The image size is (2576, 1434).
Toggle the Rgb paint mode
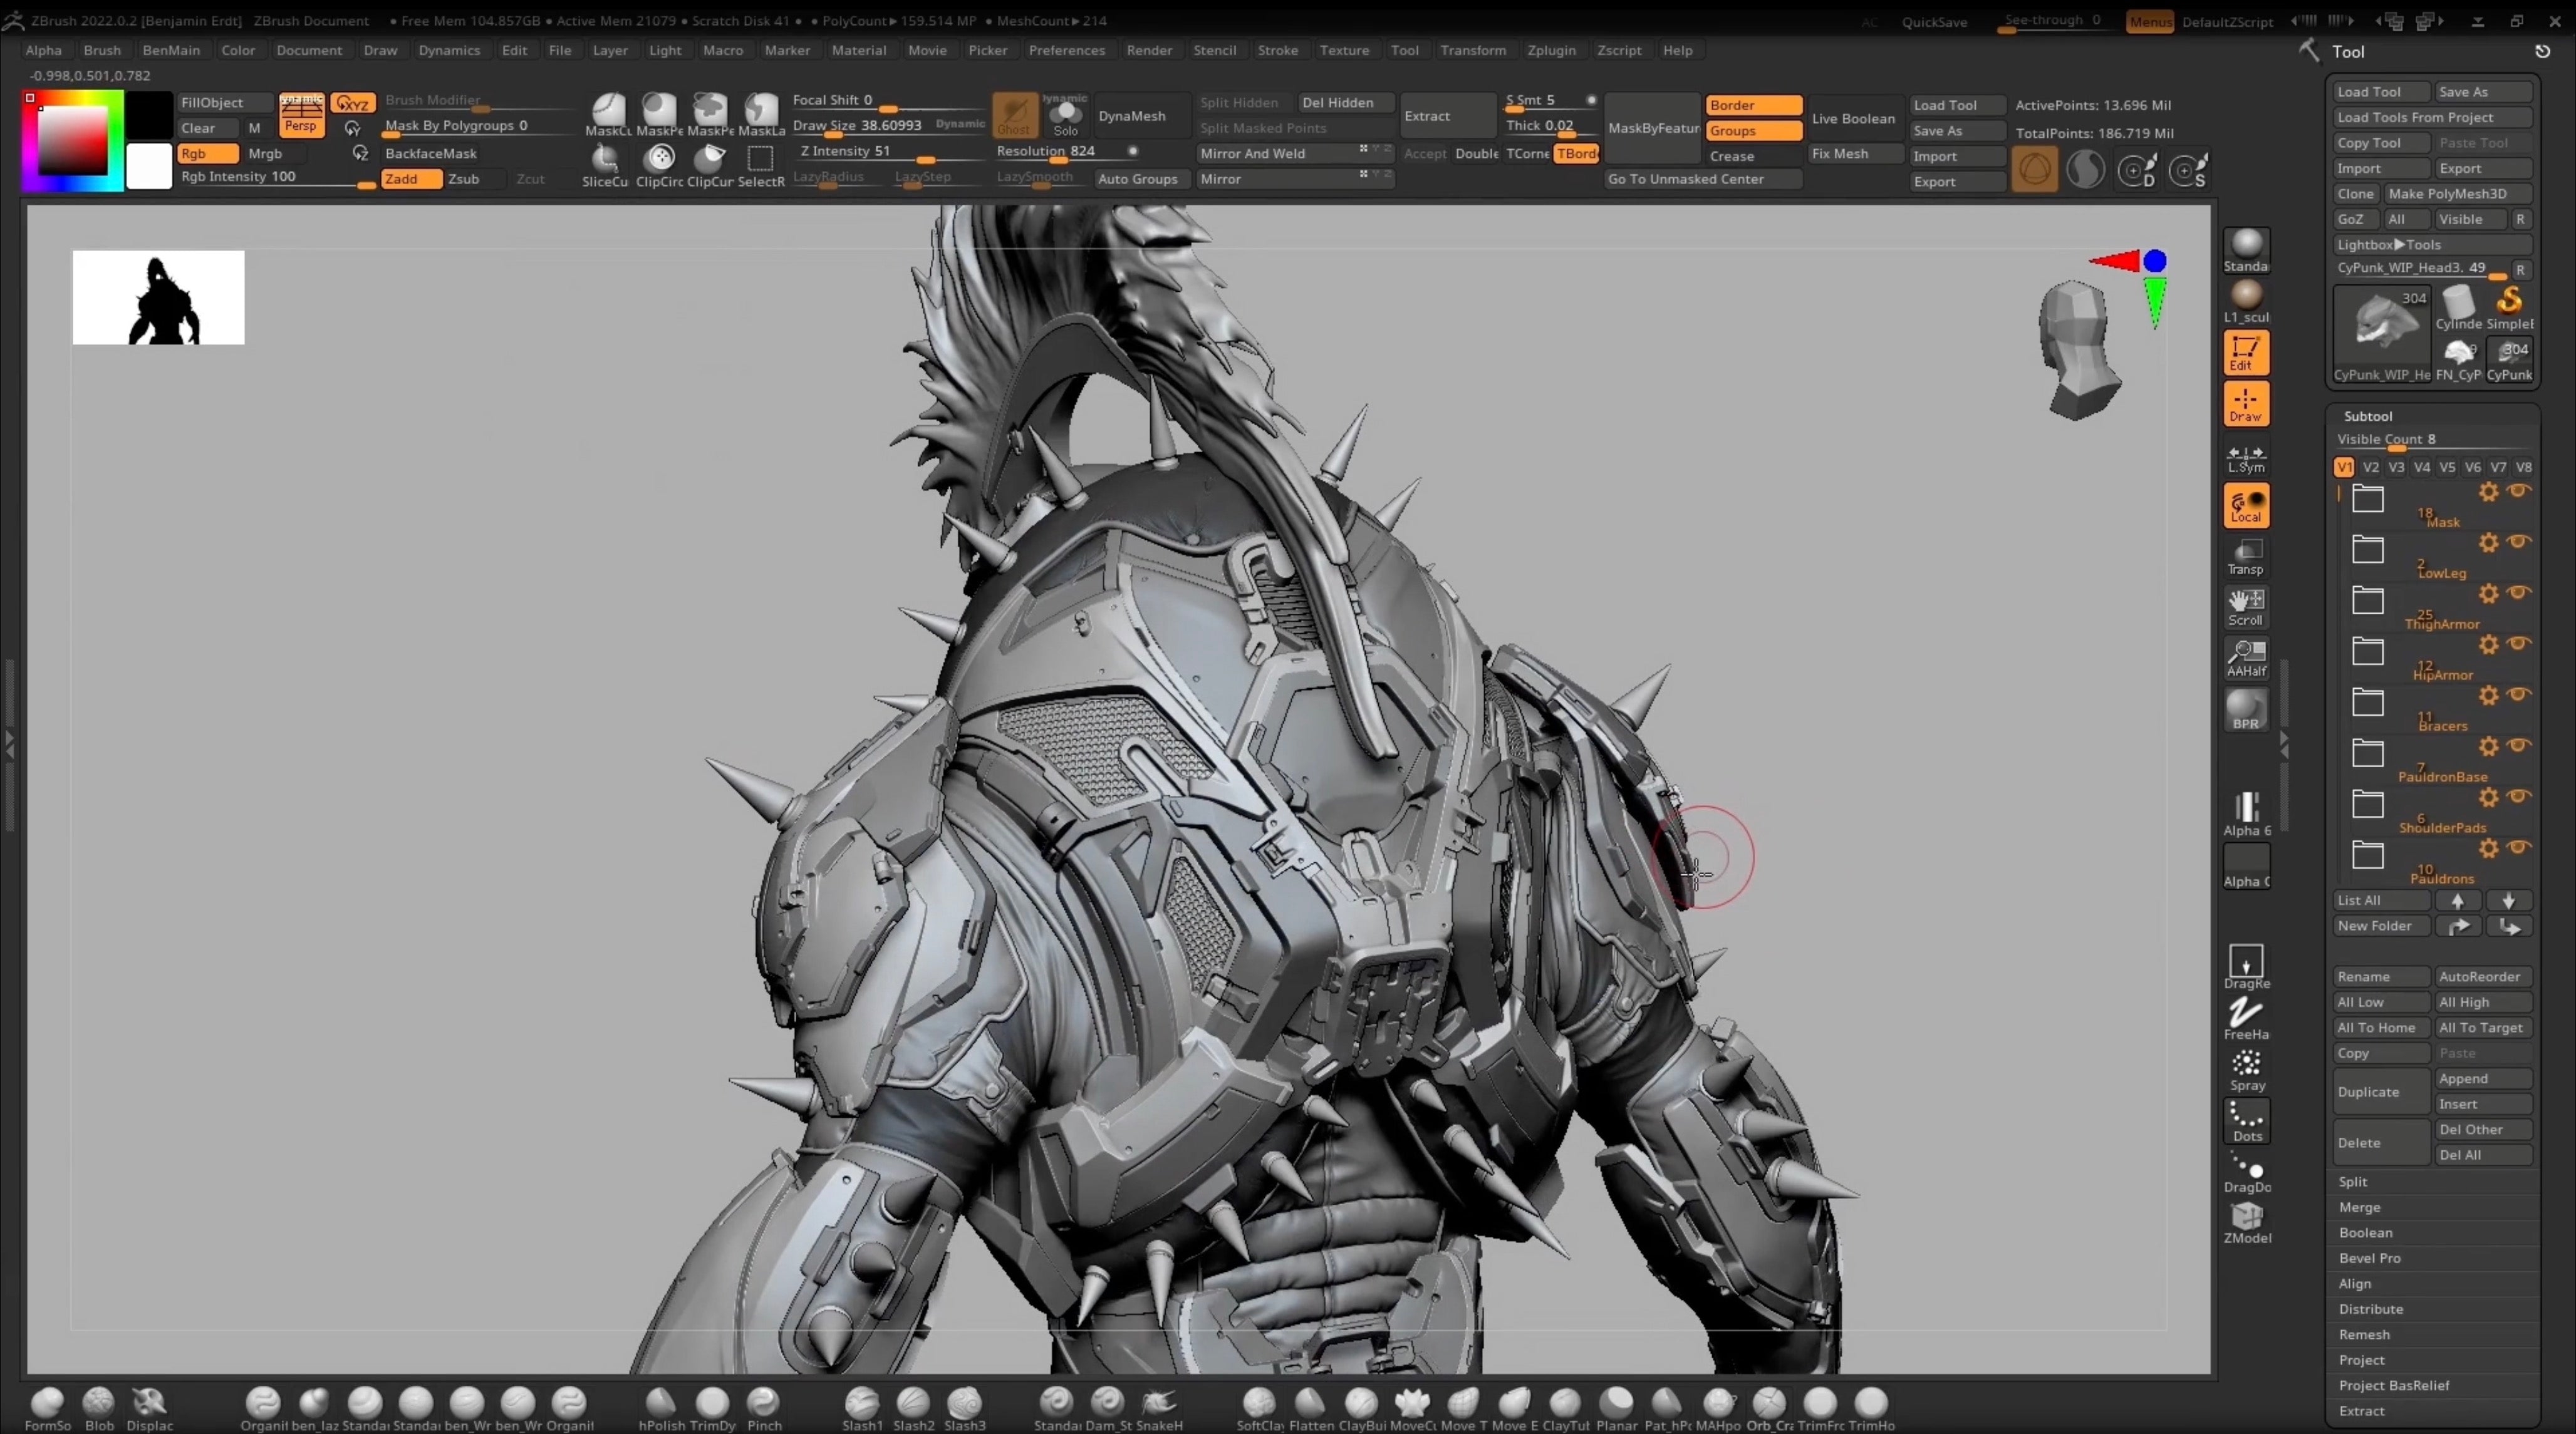(207, 153)
